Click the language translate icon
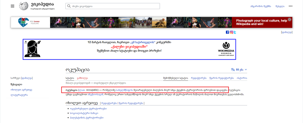Viewport: 303px width, 123px height. 233,69
